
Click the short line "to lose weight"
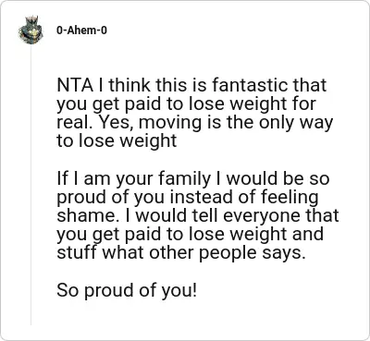(117, 141)
